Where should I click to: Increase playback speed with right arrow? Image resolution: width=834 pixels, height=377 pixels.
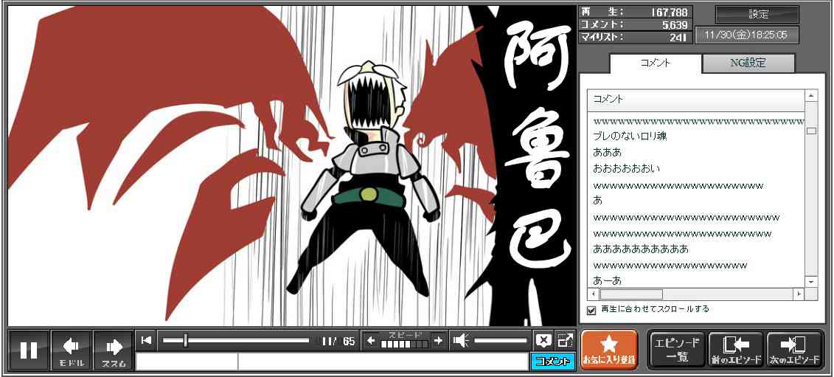pos(438,340)
